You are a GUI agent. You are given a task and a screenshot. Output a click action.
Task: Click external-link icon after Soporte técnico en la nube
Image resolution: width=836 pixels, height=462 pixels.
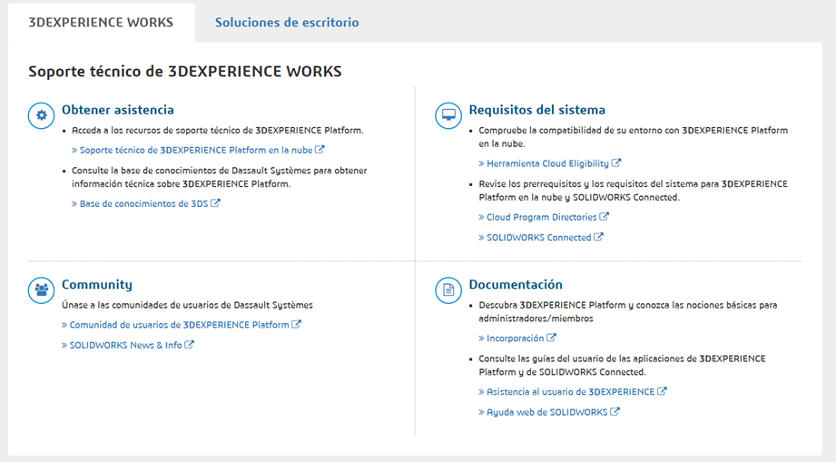[x=320, y=150]
